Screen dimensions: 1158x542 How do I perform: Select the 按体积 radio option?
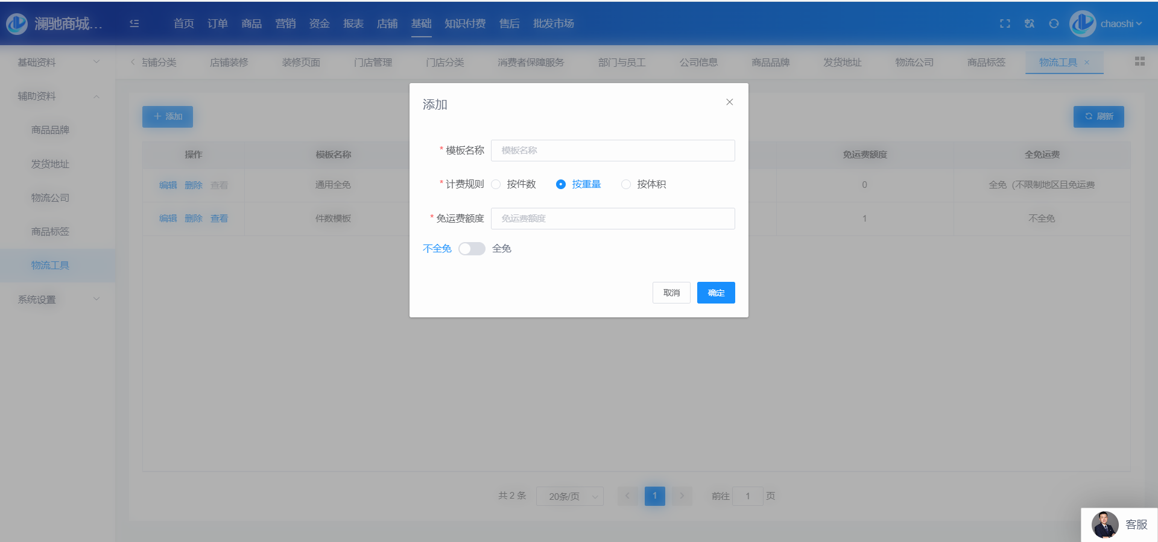[x=626, y=184]
